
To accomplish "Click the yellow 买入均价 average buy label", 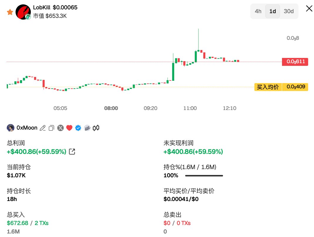I will [x=268, y=87].
